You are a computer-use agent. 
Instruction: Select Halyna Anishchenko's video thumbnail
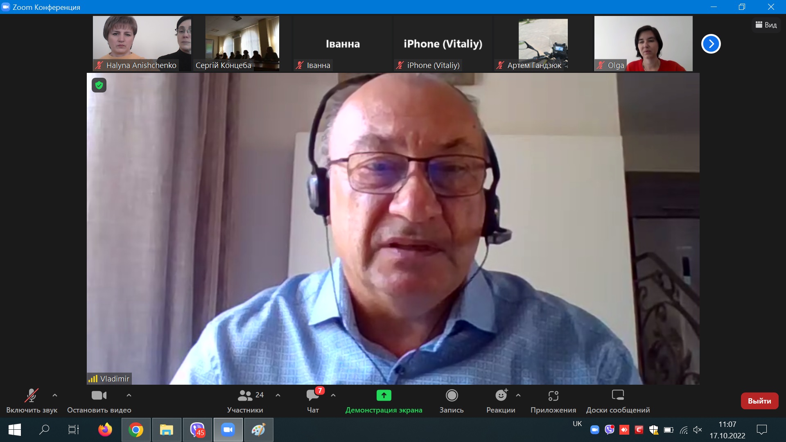coord(142,43)
